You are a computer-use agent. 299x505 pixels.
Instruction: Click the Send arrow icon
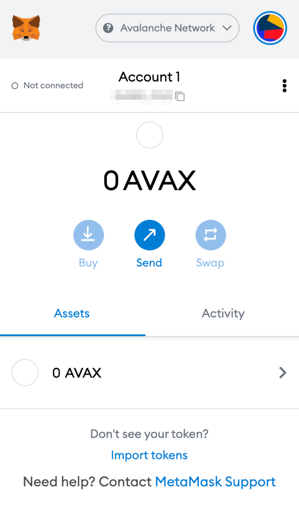(x=149, y=235)
